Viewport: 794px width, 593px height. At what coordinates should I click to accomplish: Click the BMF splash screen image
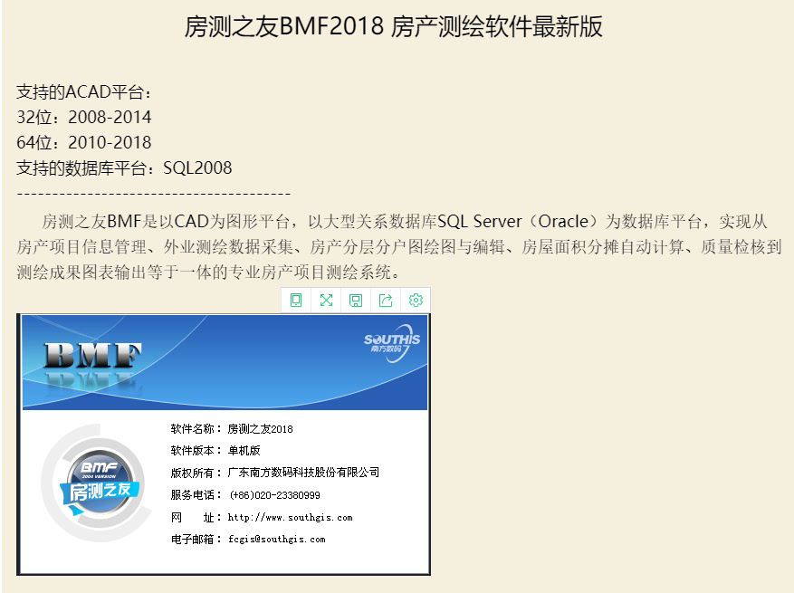click(224, 445)
